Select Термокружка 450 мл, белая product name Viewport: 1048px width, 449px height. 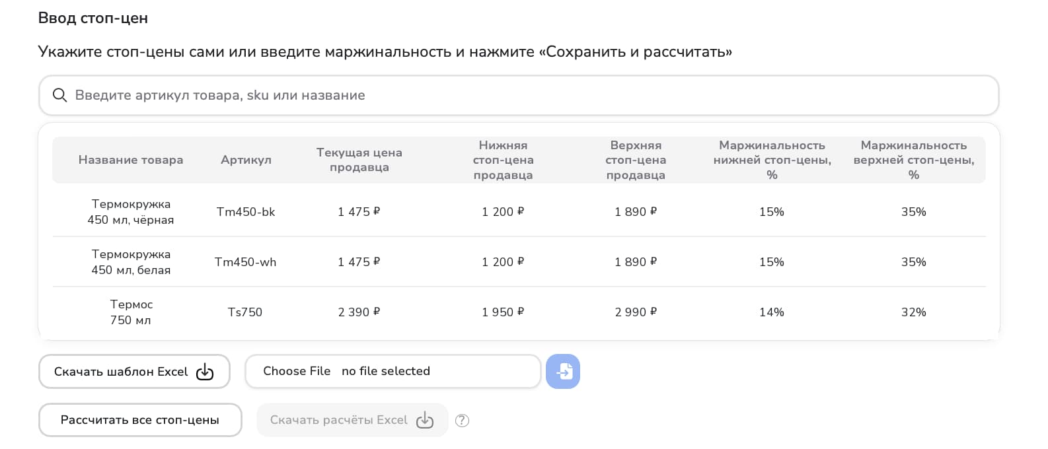click(x=131, y=262)
